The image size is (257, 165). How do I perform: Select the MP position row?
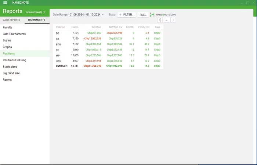click(x=108, y=55)
